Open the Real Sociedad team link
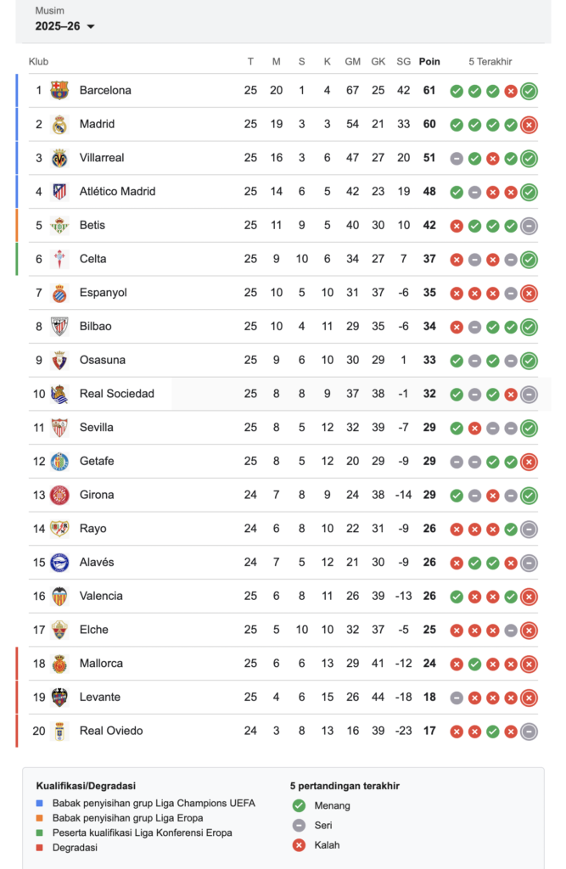The width and height of the screenshot is (566, 869). point(116,394)
